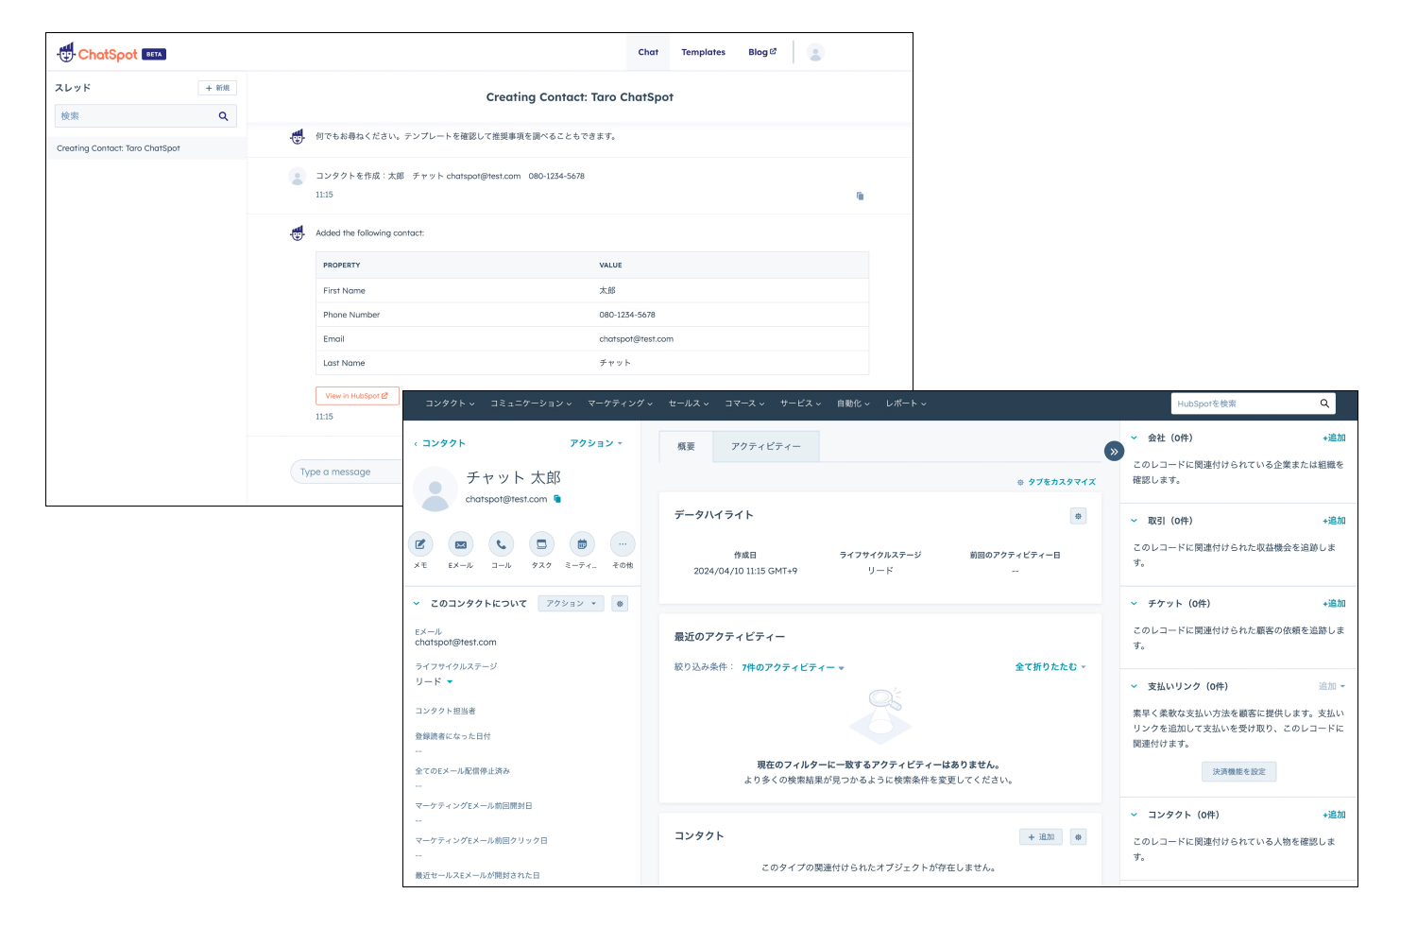Click the HubSpot search magnifier icon
The image size is (1417, 945).
1324,404
